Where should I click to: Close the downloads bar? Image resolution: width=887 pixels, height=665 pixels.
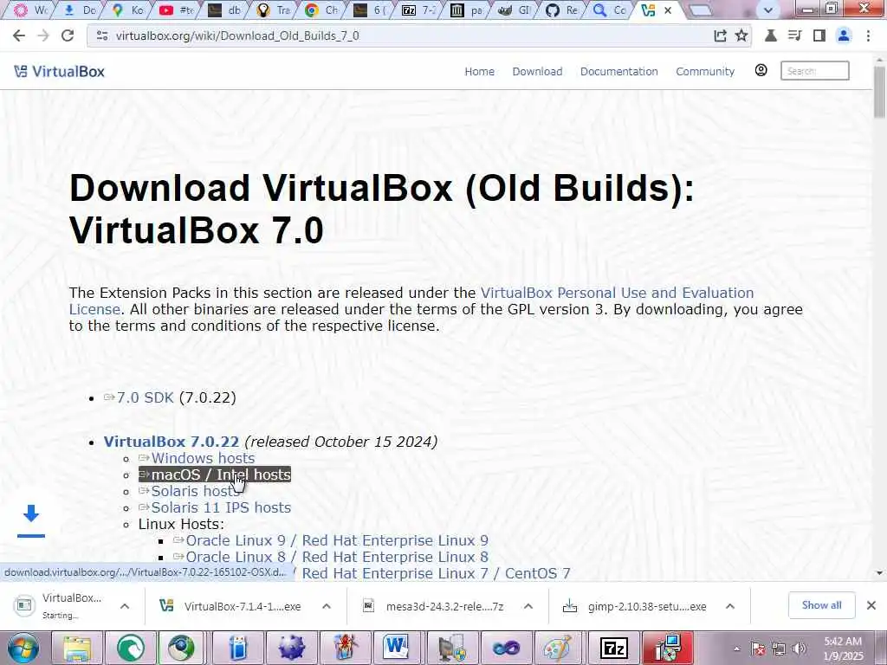tap(871, 605)
